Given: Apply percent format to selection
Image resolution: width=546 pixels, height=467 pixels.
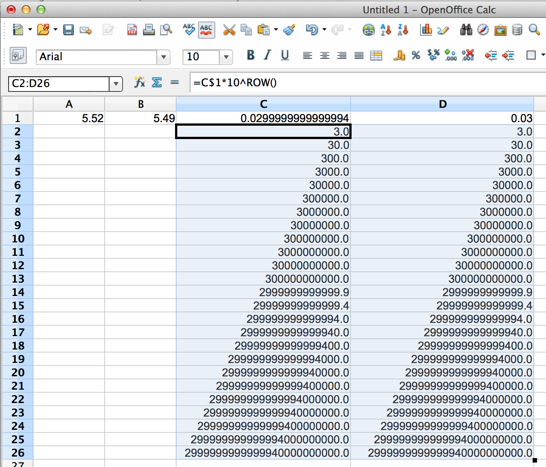Looking at the screenshot, I should pyautogui.click(x=415, y=55).
